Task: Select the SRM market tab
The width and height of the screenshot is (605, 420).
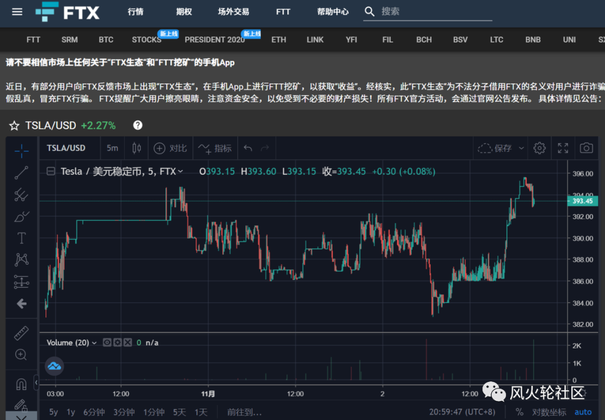Action: point(69,40)
